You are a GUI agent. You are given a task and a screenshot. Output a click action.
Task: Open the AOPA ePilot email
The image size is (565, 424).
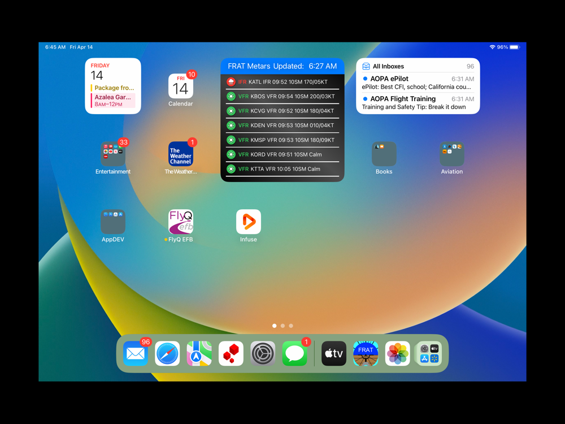coord(418,83)
